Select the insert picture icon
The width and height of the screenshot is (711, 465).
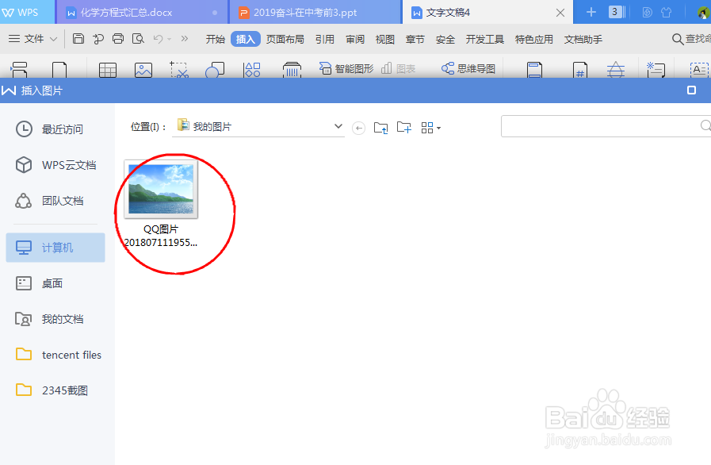click(x=143, y=70)
